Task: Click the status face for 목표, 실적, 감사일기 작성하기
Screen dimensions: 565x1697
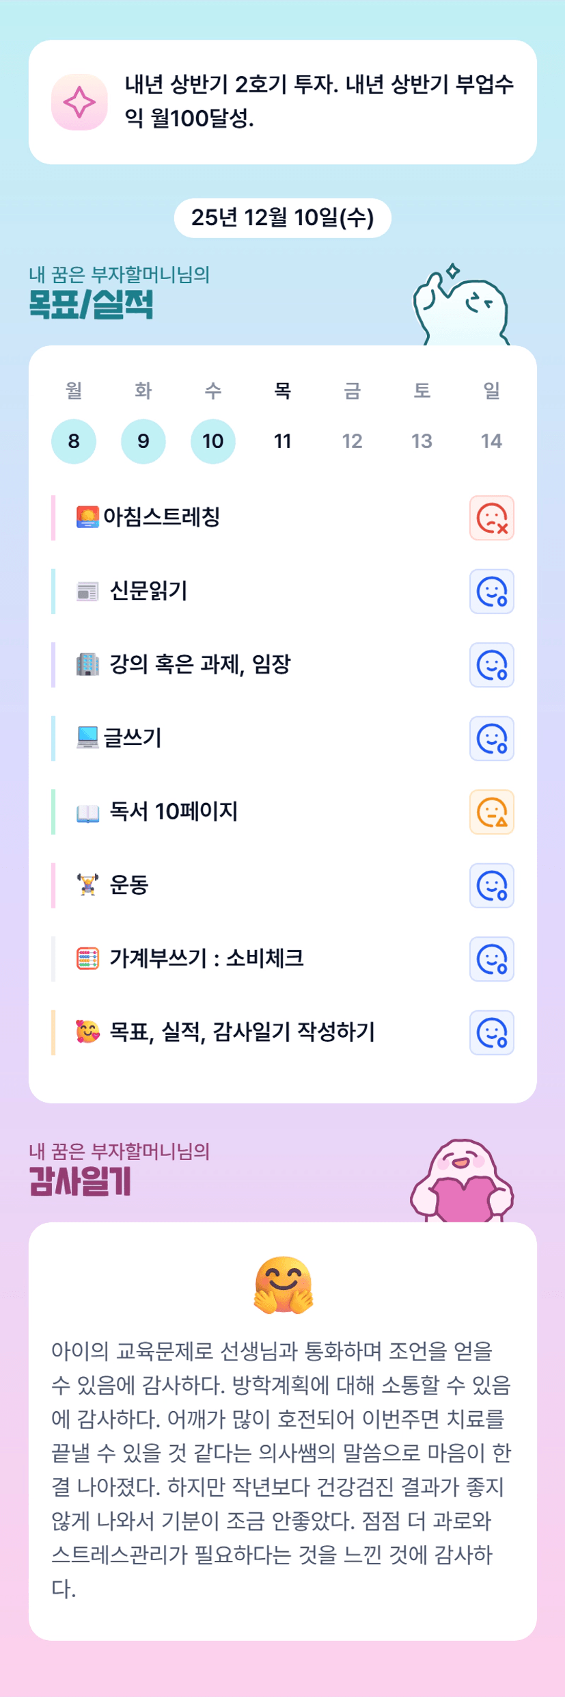Action: coord(491,1033)
